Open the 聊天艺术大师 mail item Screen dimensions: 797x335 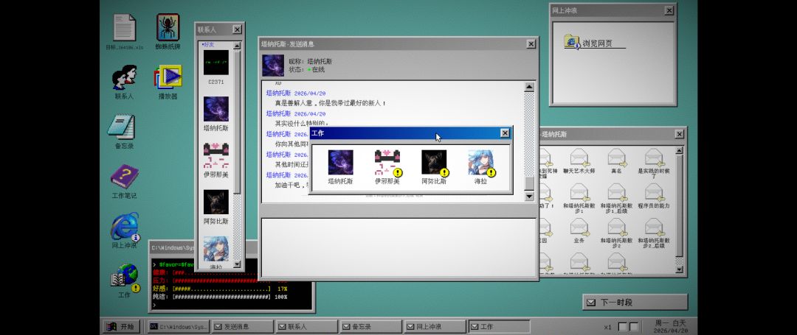click(579, 163)
